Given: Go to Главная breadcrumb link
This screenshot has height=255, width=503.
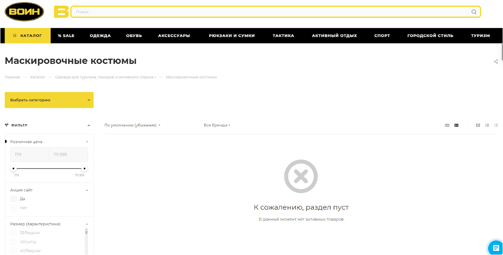Looking at the screenshot, I should click(12, 77).
